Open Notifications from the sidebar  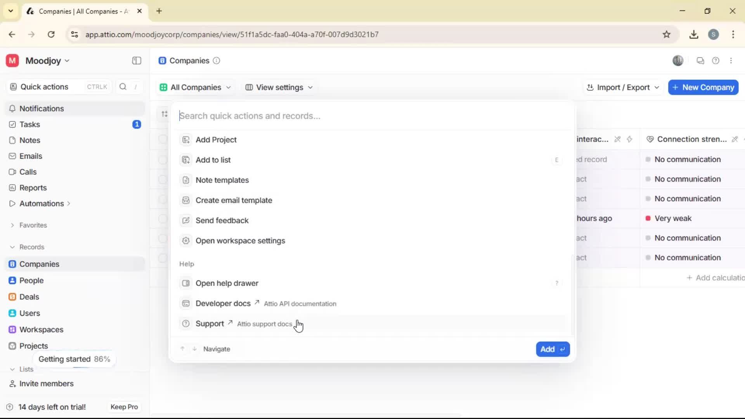coord(41,109)
